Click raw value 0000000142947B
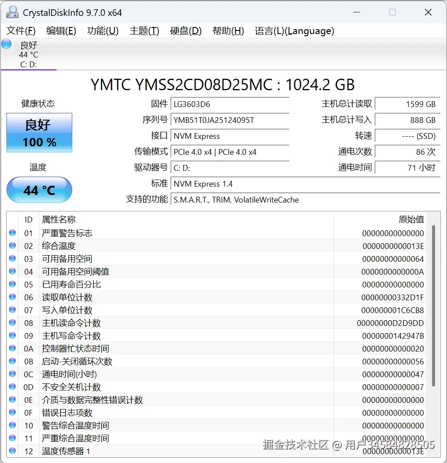 pos(393,336)
